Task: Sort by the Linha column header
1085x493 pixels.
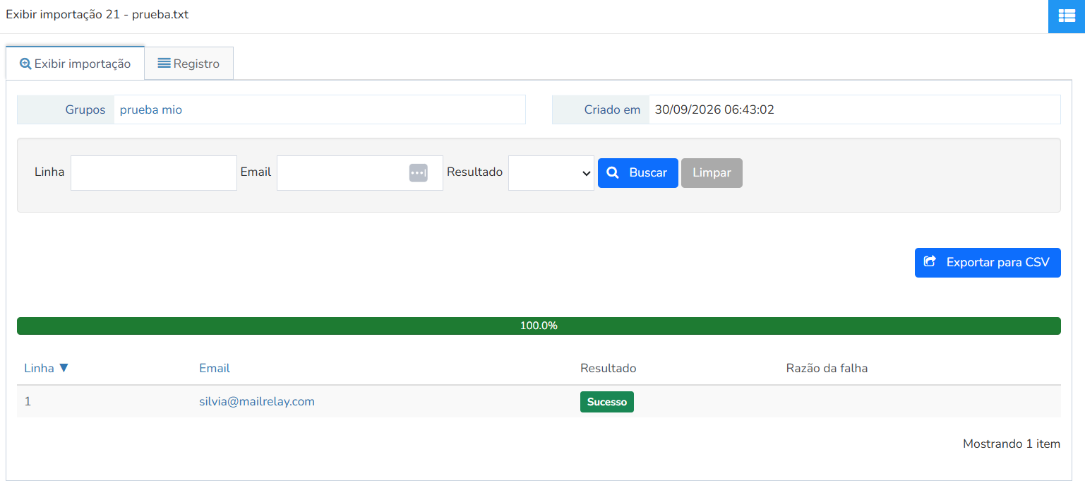Action: pos(46,368)
